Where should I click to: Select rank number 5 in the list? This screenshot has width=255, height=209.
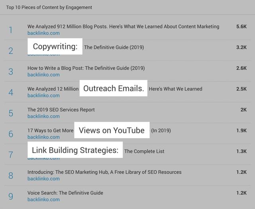tap(11, 113)
